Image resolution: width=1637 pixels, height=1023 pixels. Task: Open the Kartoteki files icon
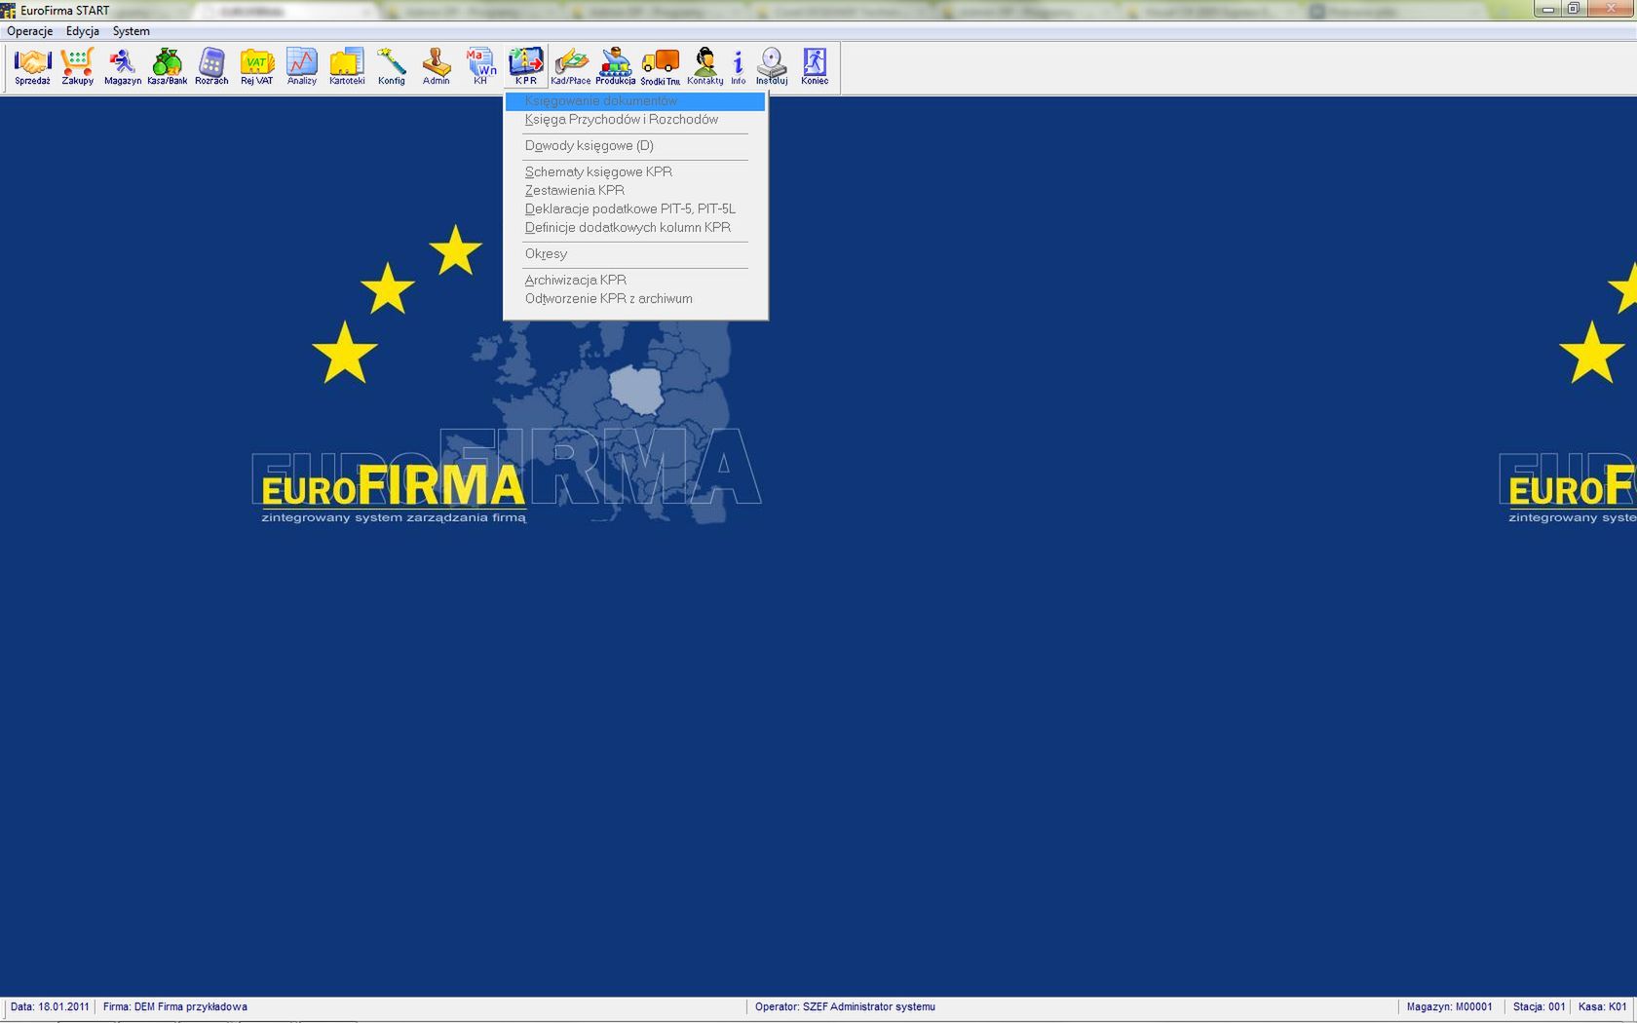(346, 66)
